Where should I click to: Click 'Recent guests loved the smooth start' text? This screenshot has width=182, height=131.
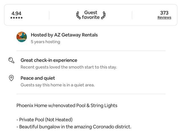pos(69,67)
